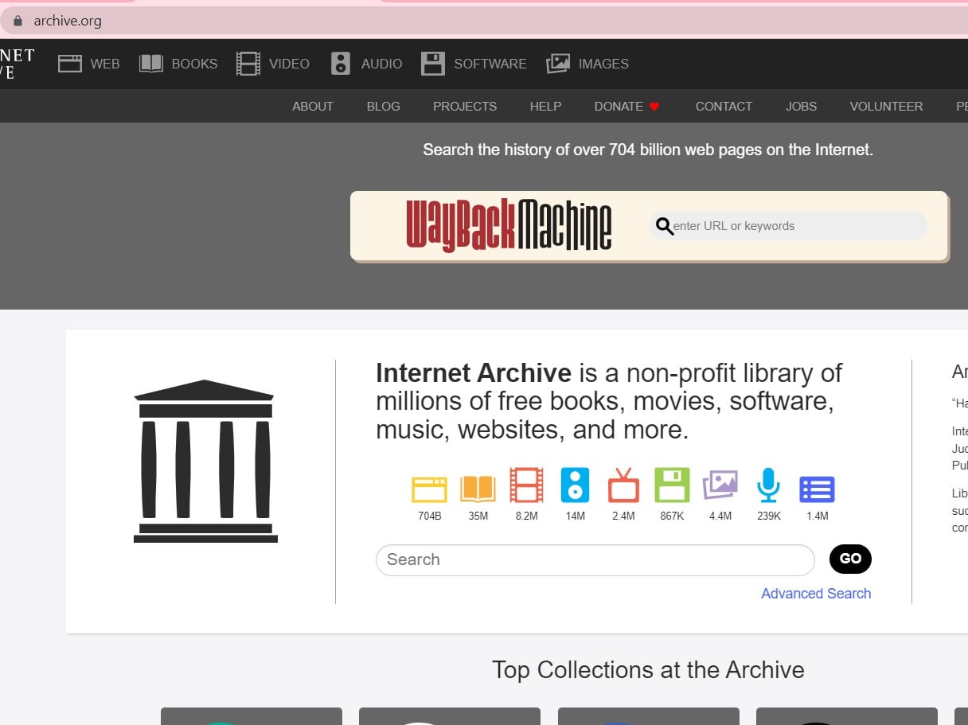Click the magnifier icon in Wayback search

point(664,227)
